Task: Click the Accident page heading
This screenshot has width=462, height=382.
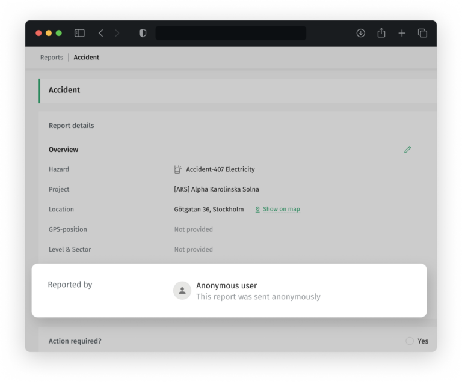Action: pos(64,90)
